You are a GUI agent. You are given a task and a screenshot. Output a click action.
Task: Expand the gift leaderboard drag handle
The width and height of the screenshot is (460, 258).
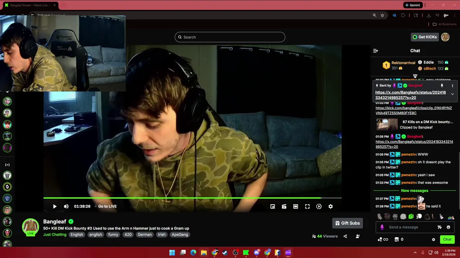coord(415,76)
